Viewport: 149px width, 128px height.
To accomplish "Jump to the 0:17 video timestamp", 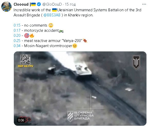I will coord(17,30).
